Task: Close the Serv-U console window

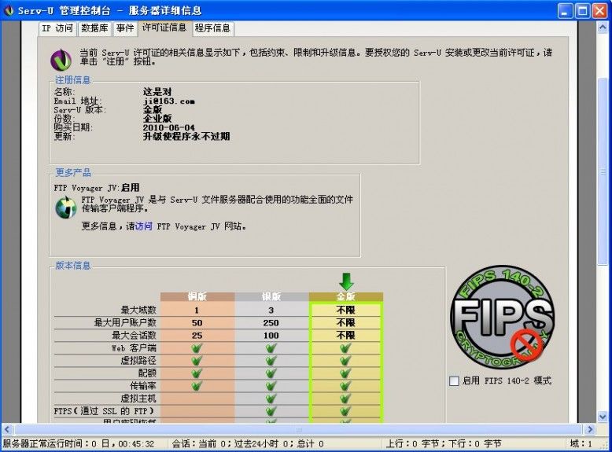Action: (600, 10)
